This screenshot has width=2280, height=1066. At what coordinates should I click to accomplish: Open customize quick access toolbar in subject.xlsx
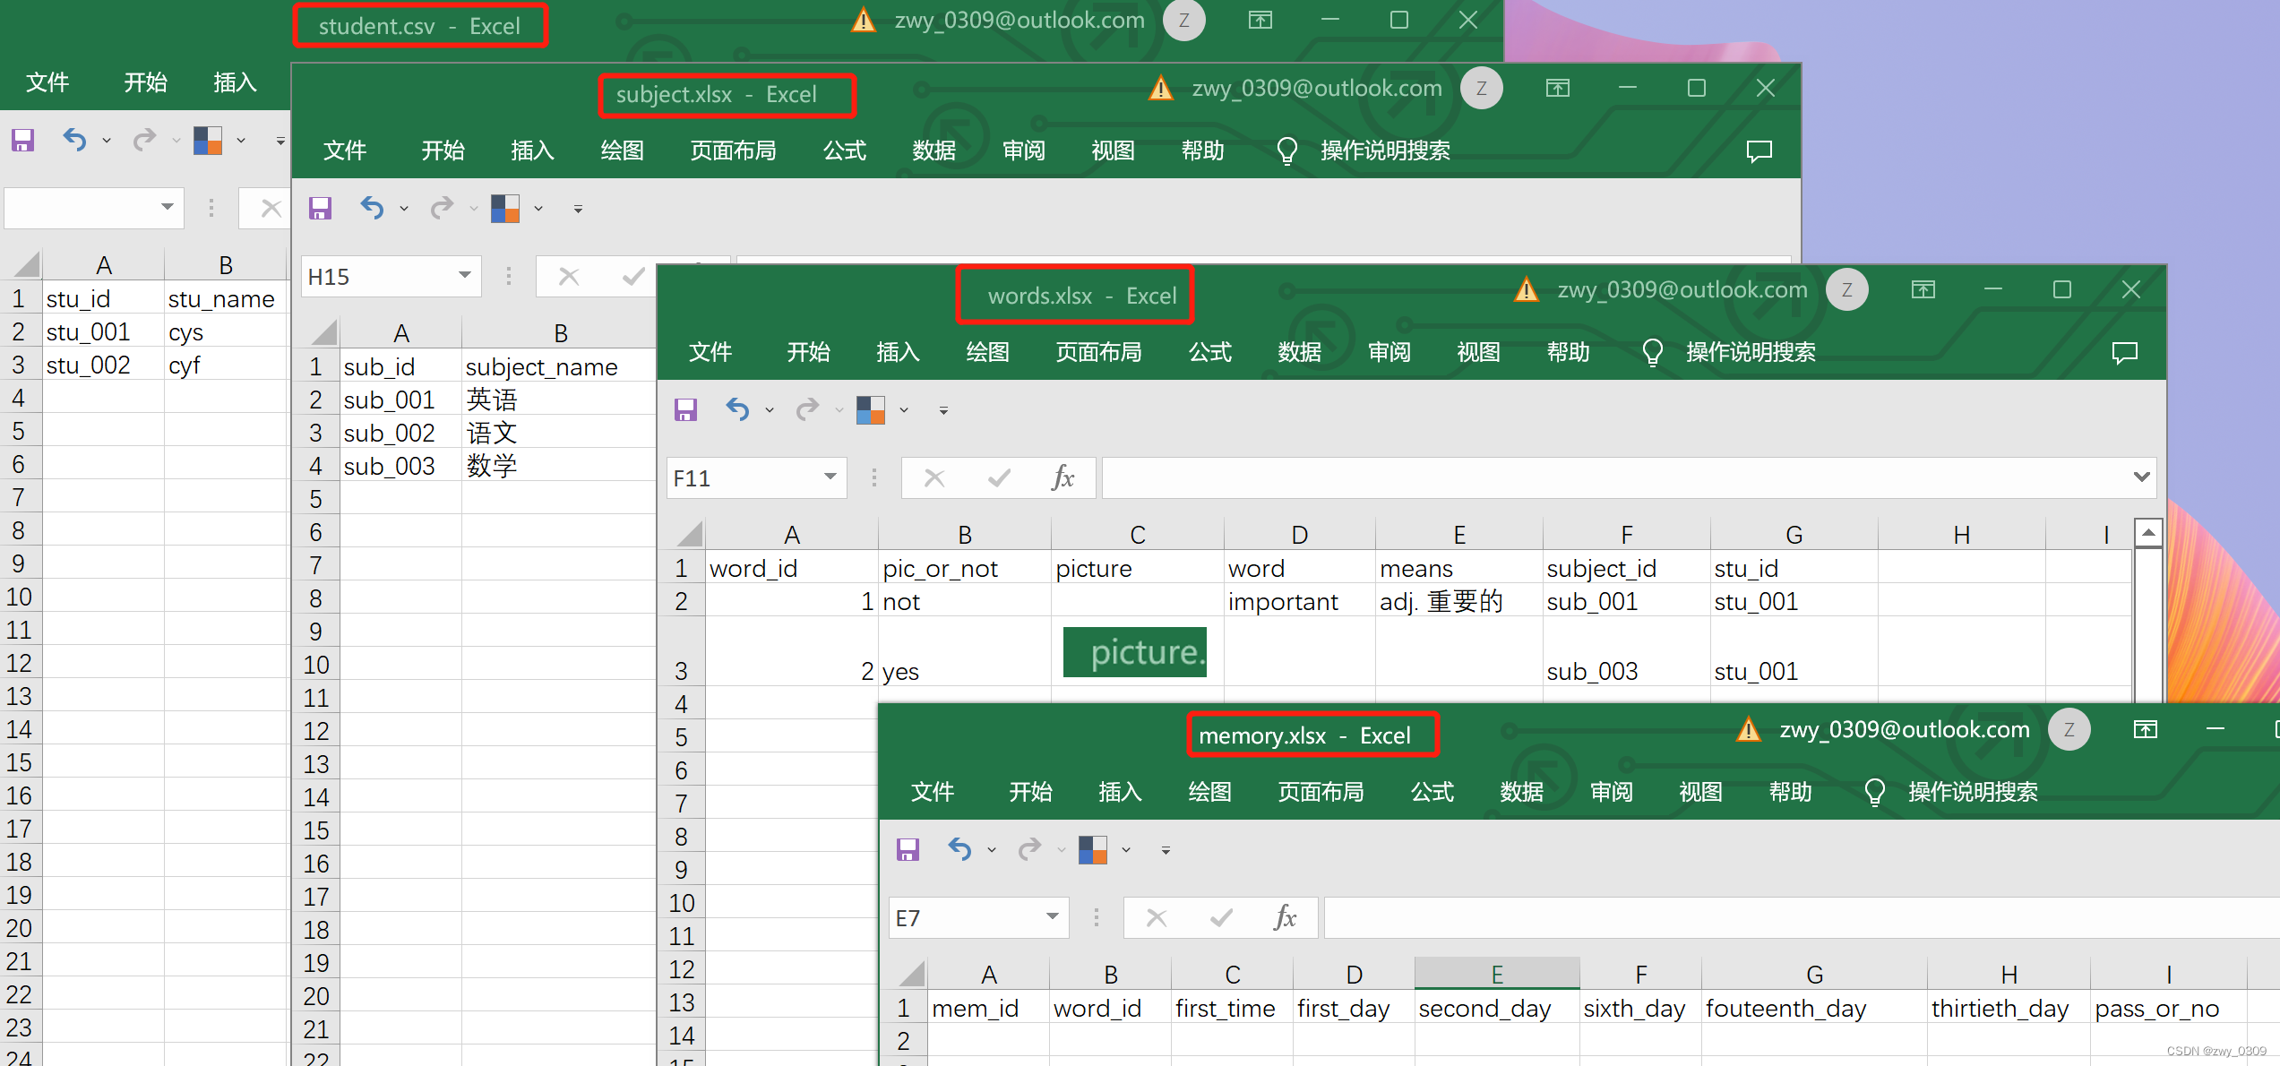578,209
